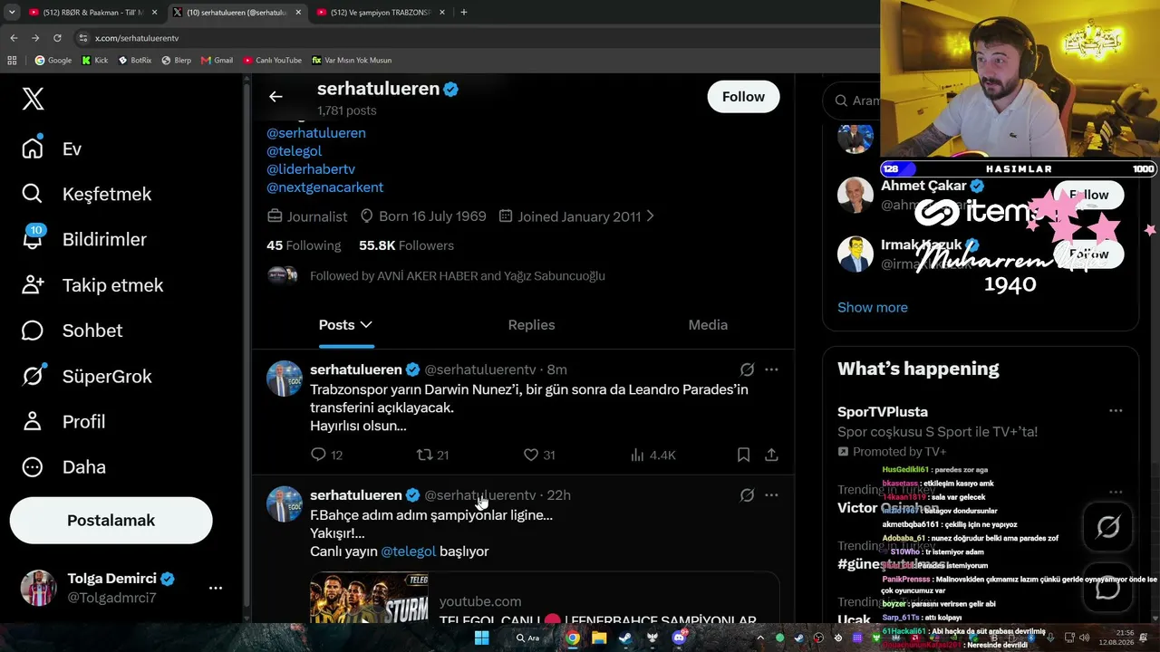The width and height of the screenshot is (1160, 652).
Task: Open SporTVPlusta promoted options menu
Action: pos(1116,411)
